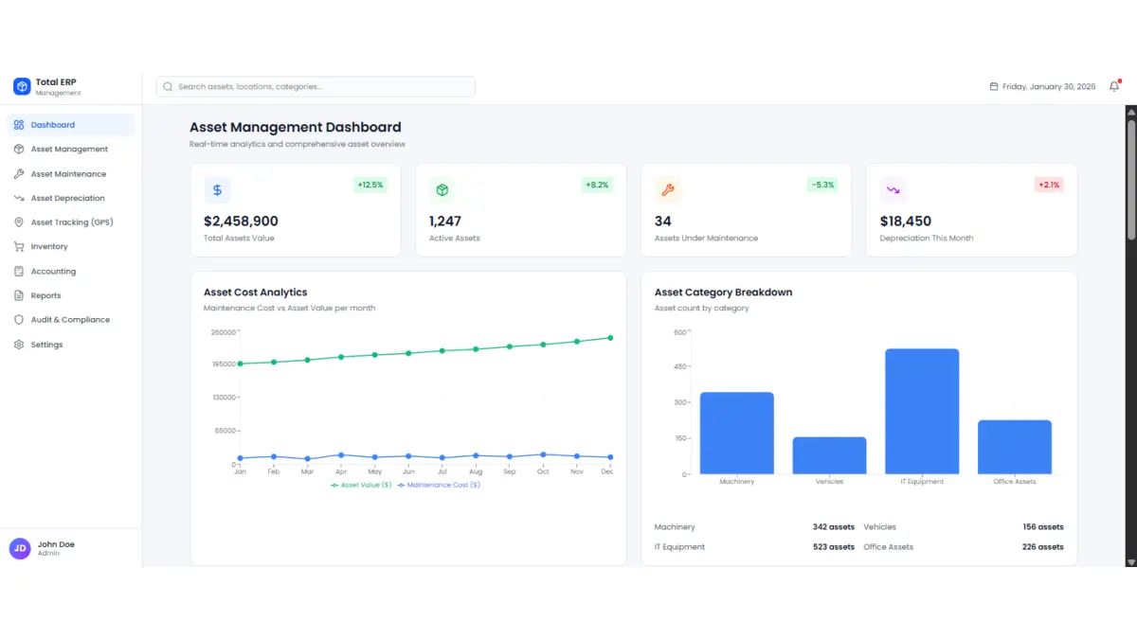Screen dimensions: 1137x639
Task: Select the Dashboard icon in sidebar
Action: tap(18, 124)
